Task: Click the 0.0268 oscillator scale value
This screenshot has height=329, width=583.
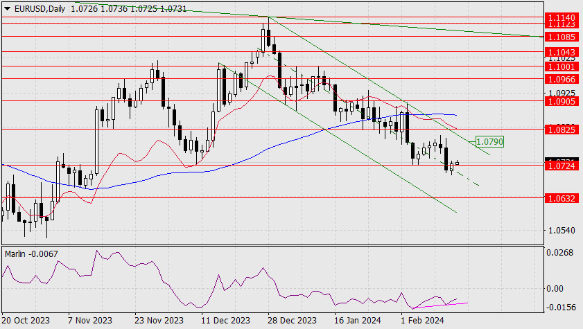Action: (559, 253)
